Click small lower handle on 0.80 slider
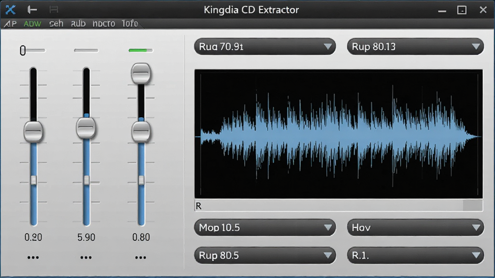495x278 pixels. tap(141, 181)
